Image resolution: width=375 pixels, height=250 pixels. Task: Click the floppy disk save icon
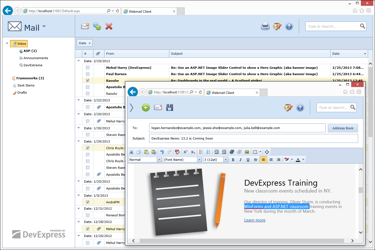point(170,107)
